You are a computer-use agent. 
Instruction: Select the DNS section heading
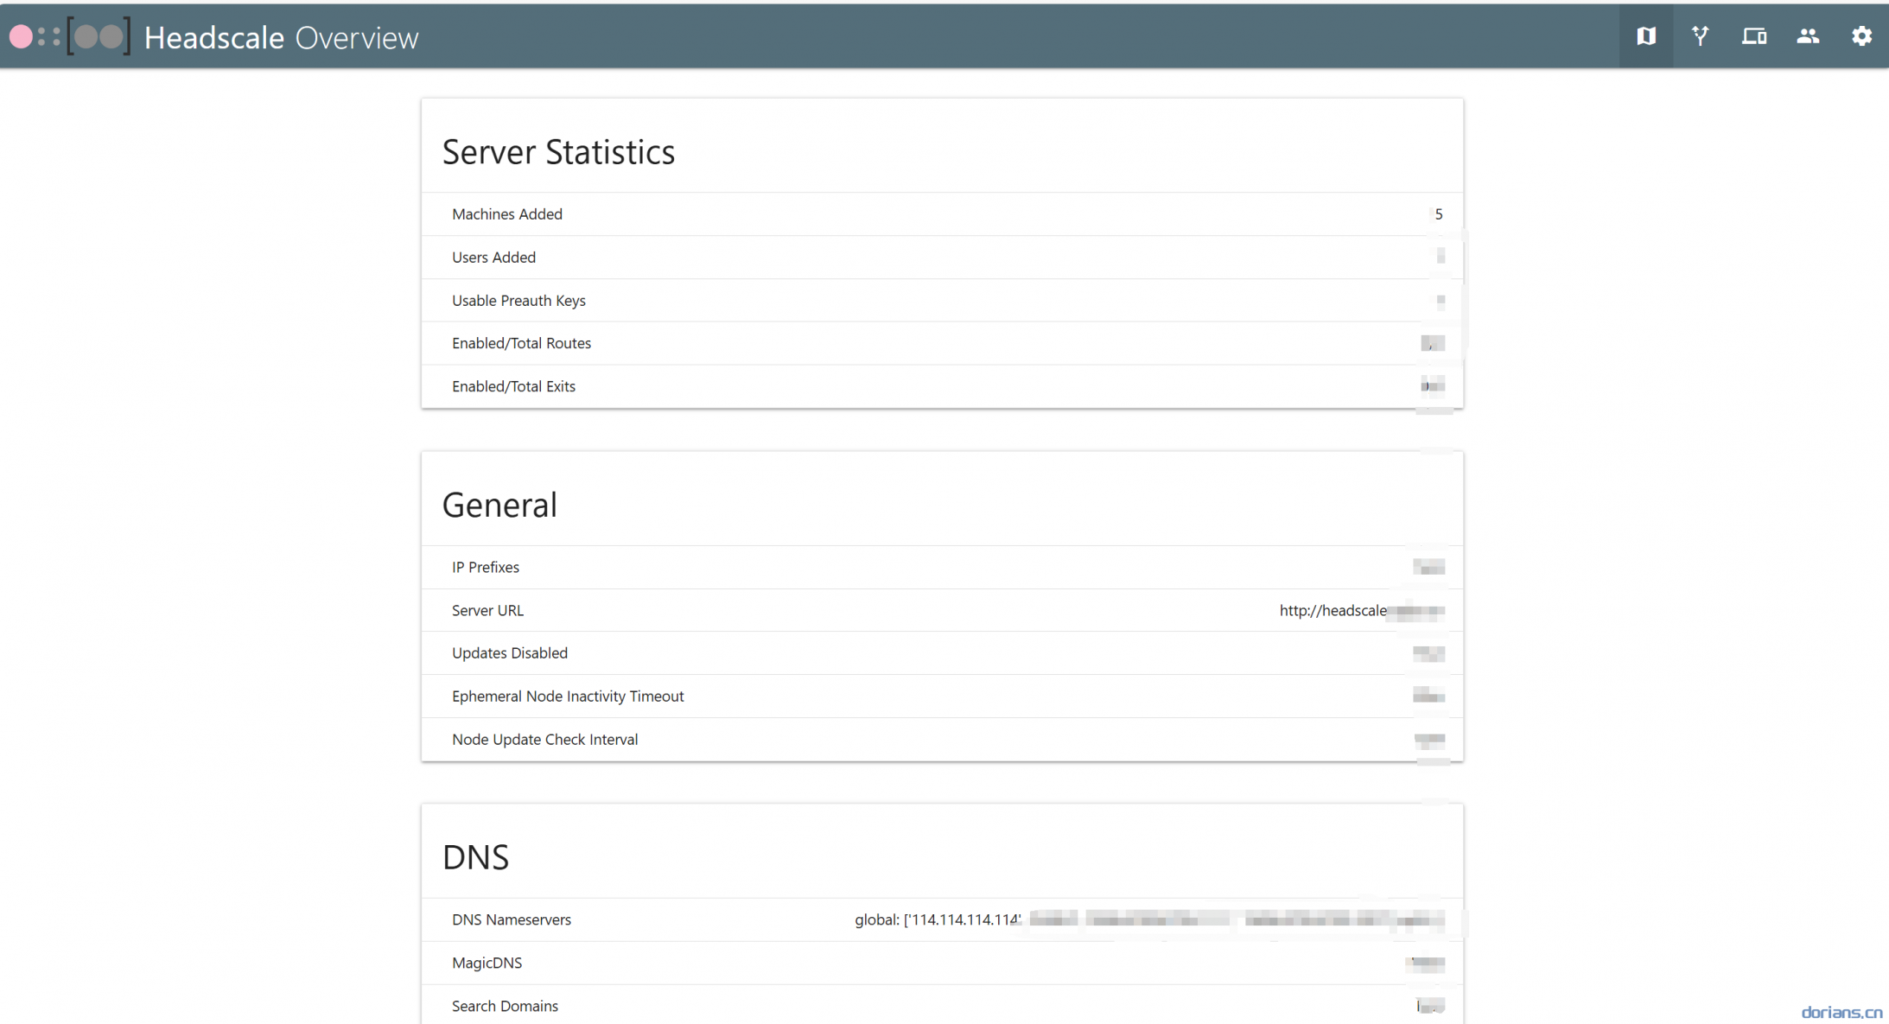tap(475, 857)
